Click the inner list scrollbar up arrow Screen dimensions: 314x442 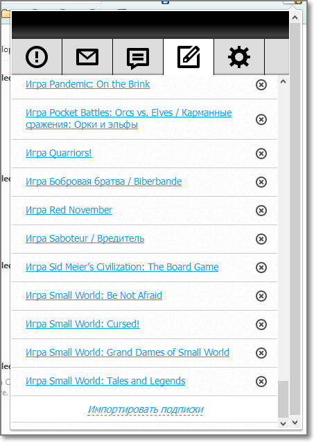pos(283,82)
